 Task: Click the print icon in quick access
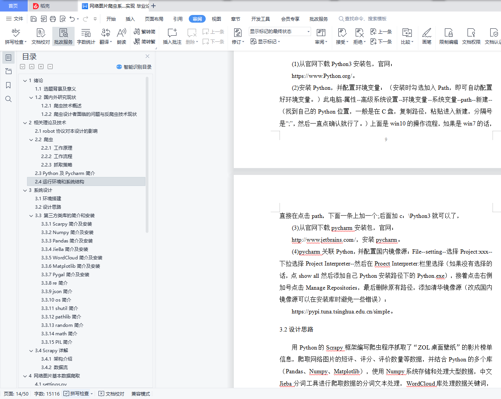coord(53,19)
